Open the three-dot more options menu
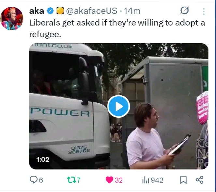The height and width of the screenshot is (192, 216). coord(204,11)
